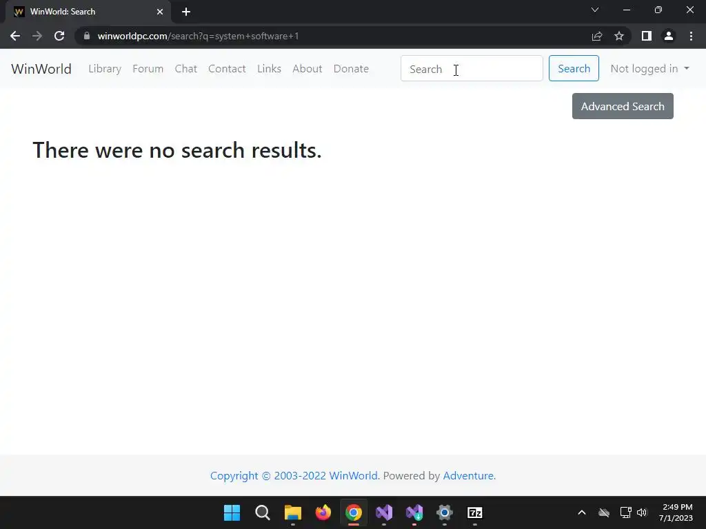
Task: Click the blue Search button
Action: coord(574,68)
